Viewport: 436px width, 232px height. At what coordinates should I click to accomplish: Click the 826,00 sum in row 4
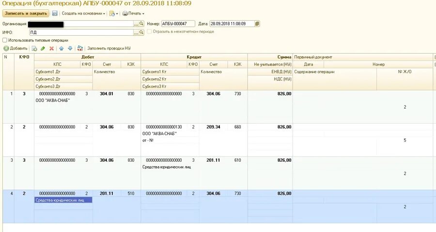click(284, 193)
